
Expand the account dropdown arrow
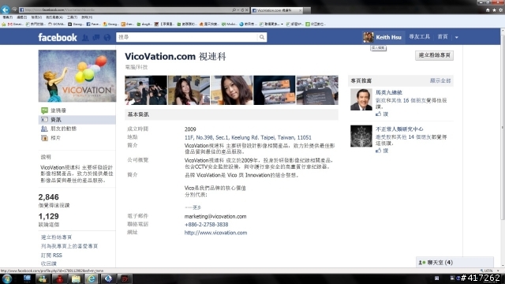[x=457, y=37]
